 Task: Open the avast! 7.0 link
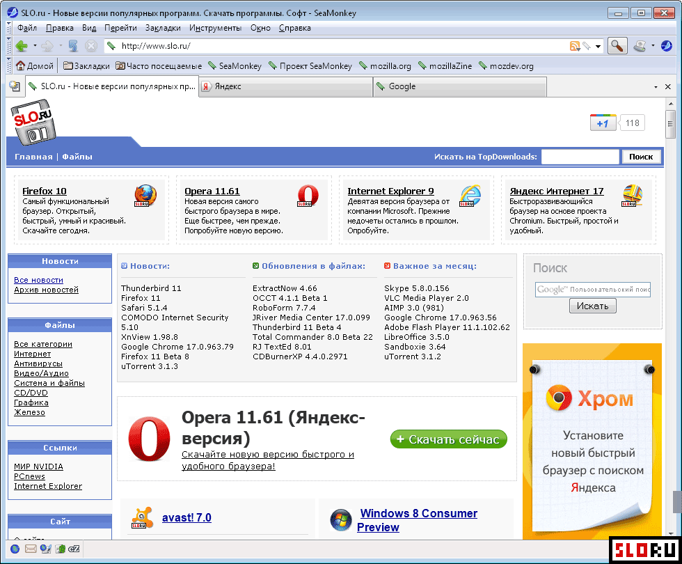click(187, 517)
